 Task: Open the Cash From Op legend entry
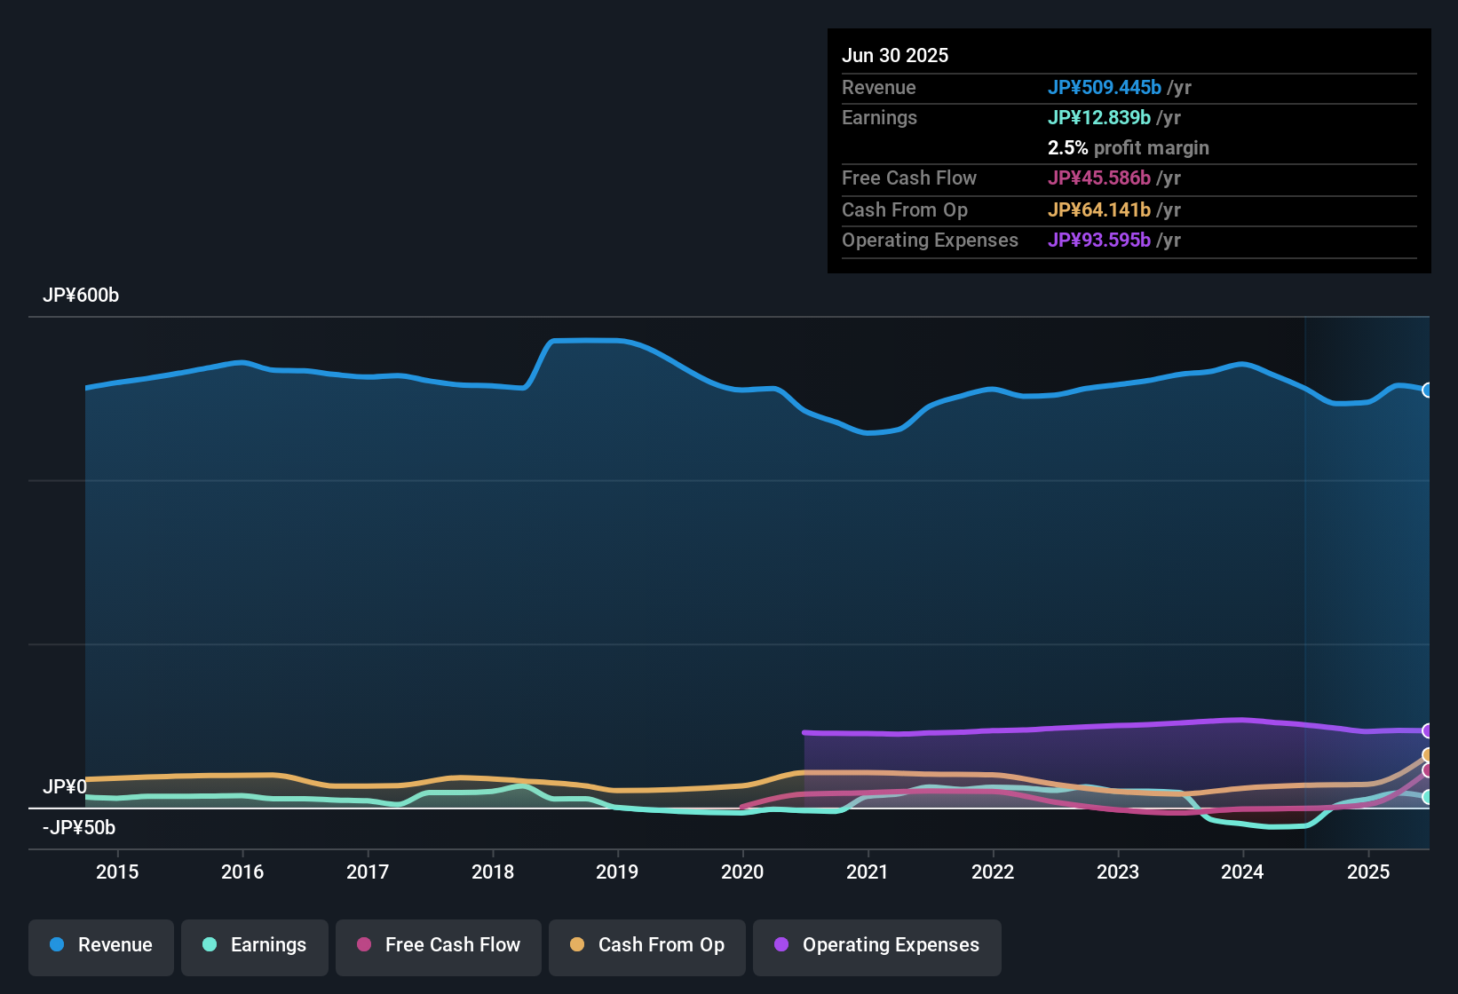646,945
